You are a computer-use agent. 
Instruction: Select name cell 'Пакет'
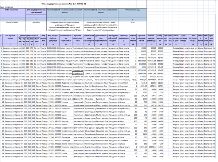67,118
